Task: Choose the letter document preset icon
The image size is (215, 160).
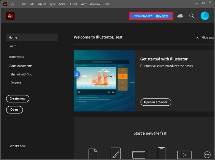Action: point(93,154)
